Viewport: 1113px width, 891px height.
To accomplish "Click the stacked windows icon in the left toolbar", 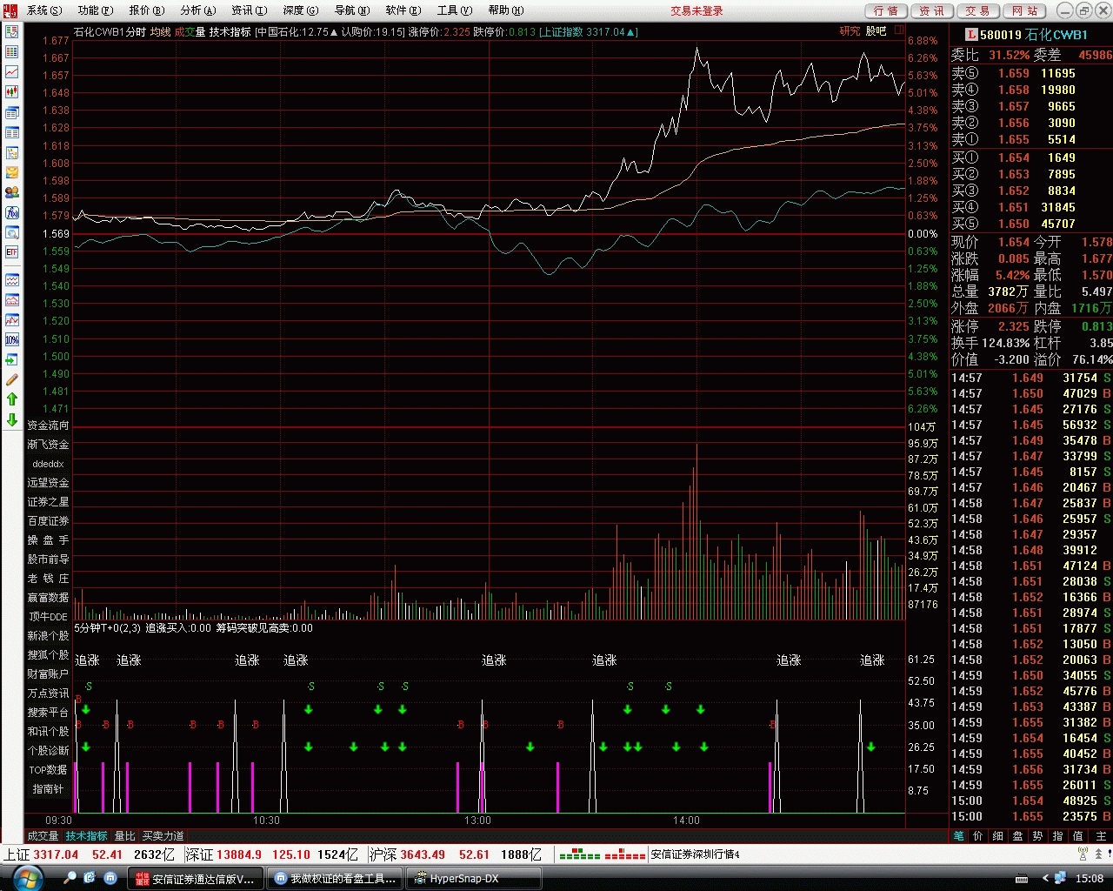I will 12,113.
